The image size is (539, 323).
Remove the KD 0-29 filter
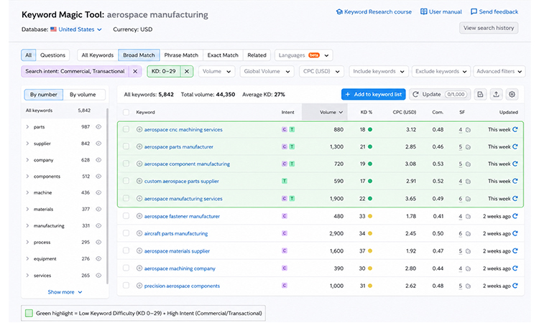pos(187,71)
